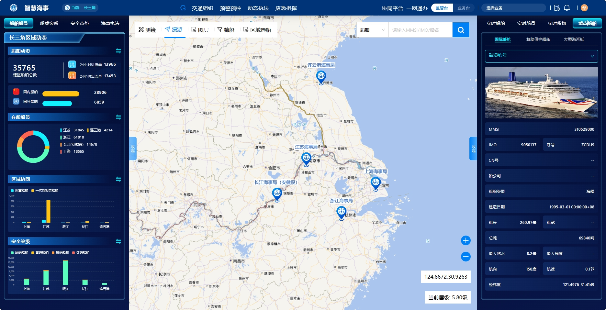Image resolution: width=606 pixels, height=310 pixels.
Task: Zoom in the map with plus button
Action: pos(466,240)
